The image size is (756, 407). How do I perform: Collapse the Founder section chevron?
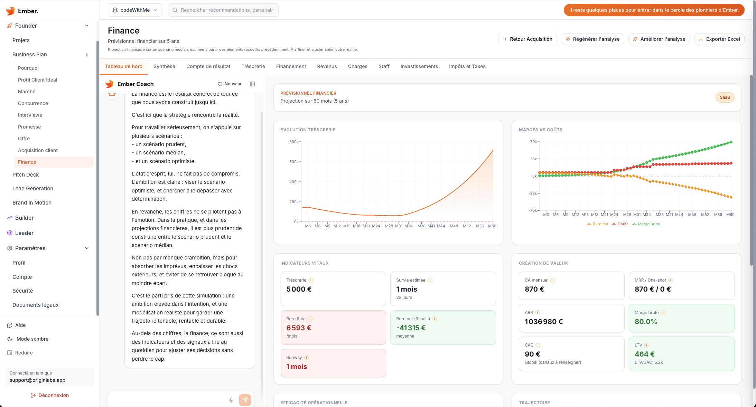[87, 26]
